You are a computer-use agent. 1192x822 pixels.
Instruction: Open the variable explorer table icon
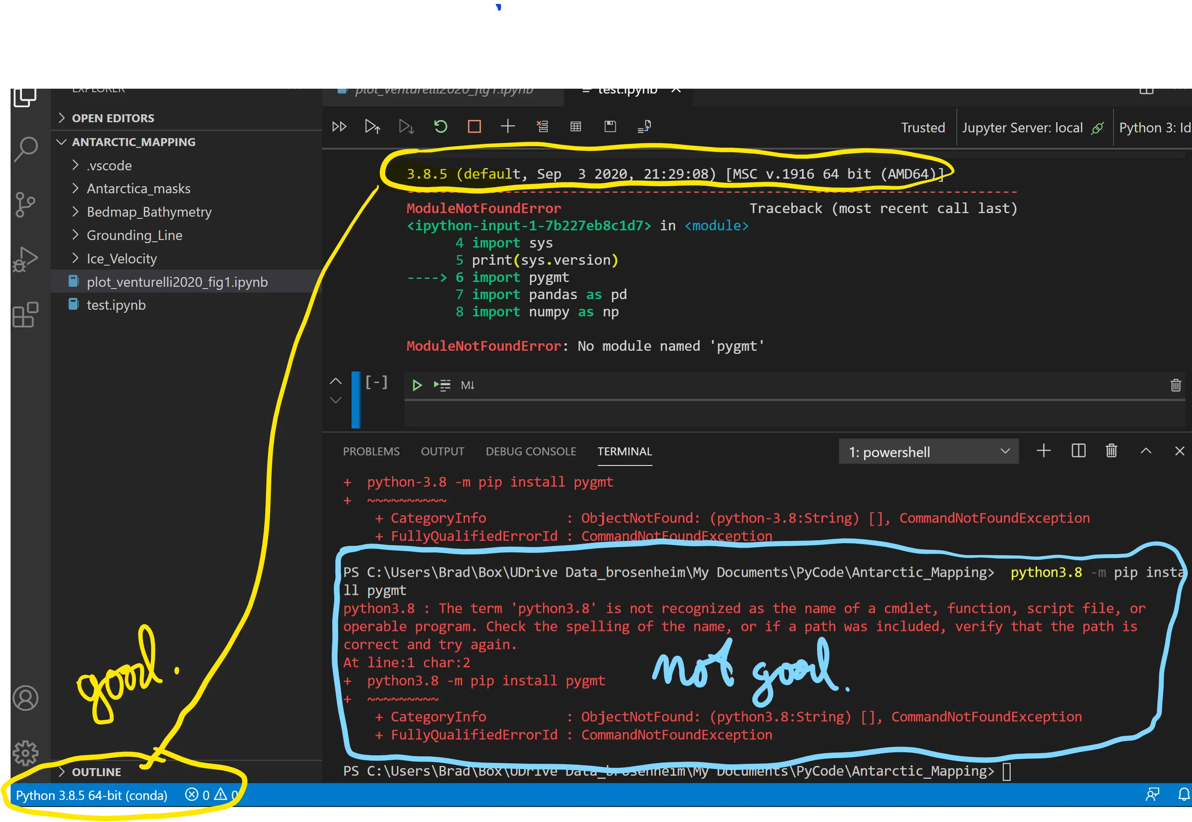point(576,127)
